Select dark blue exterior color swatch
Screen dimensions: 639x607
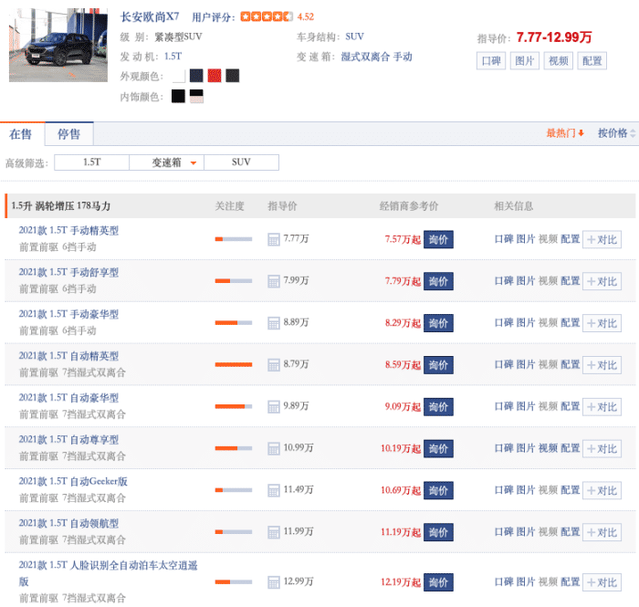196,76
